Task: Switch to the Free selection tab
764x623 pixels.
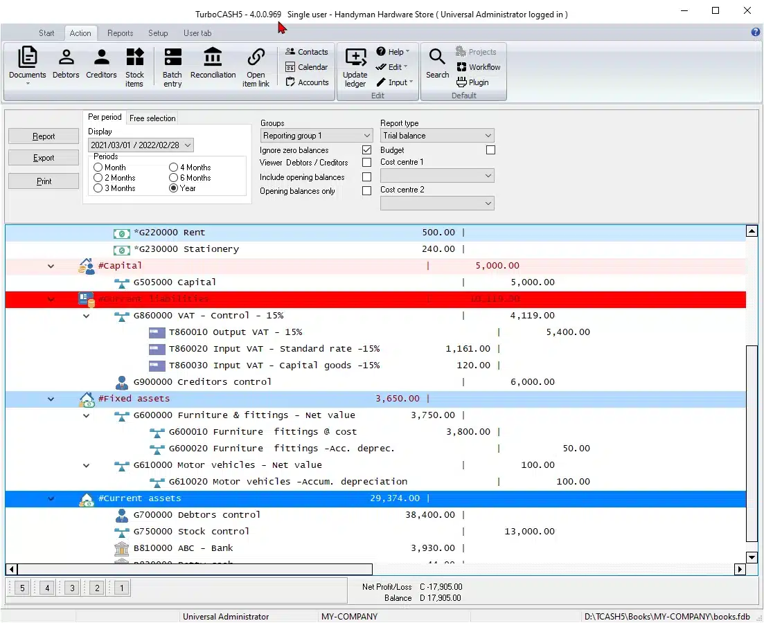Action: (x=152, y=118)
